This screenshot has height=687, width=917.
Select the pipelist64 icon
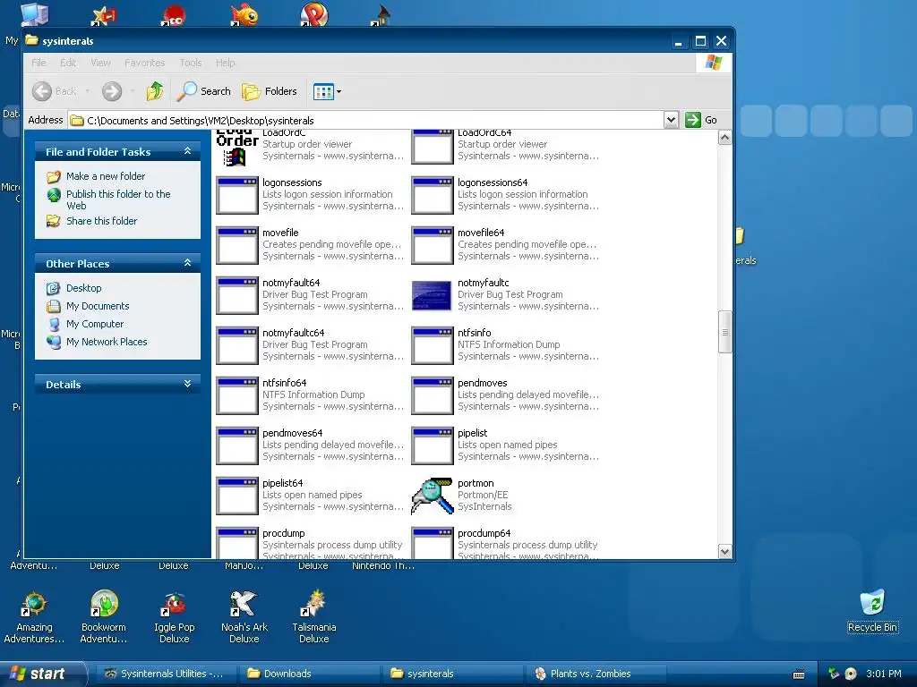click(236, 497)
